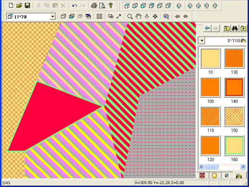This screenshot has height=187, width=249.
Task: Open Print Preview icon
Action: tap(102, 6)
